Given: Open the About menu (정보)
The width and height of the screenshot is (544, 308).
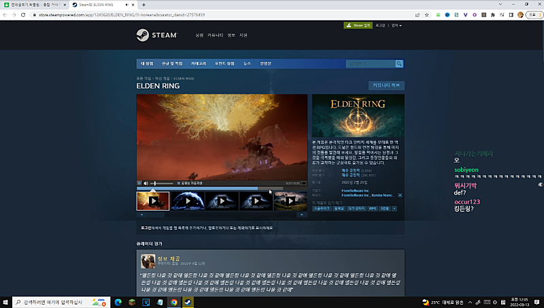Looking at the screenshot, I should click(231, 35).
